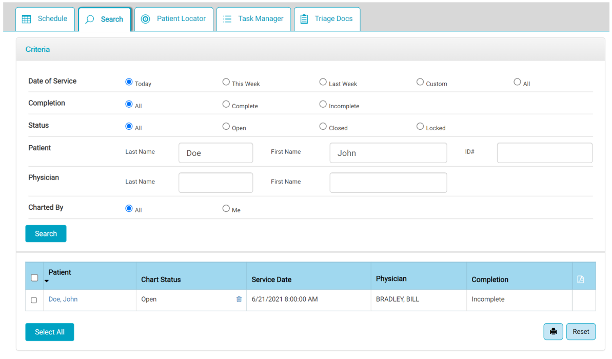This screenshot has height=359, width=612.
Task: Open the Schedule tab
Action: coord(45,19)
